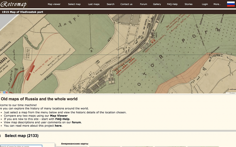This screenshot has height=147, width=236.
Task: Open the Select map menu
Action: (74, 4)
